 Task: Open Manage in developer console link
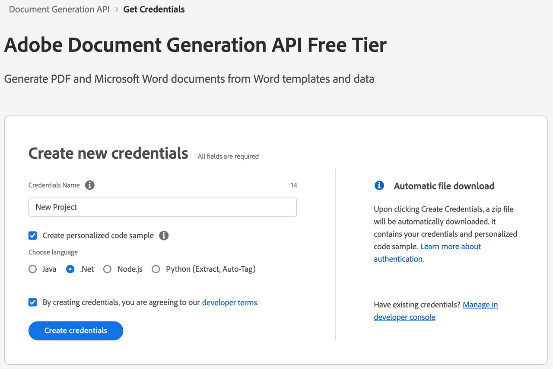point(436,311)
